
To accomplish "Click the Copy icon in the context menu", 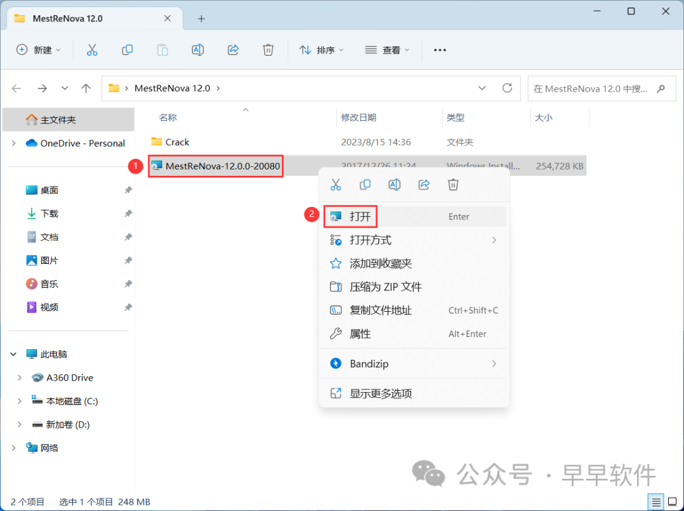I will 365,185.
